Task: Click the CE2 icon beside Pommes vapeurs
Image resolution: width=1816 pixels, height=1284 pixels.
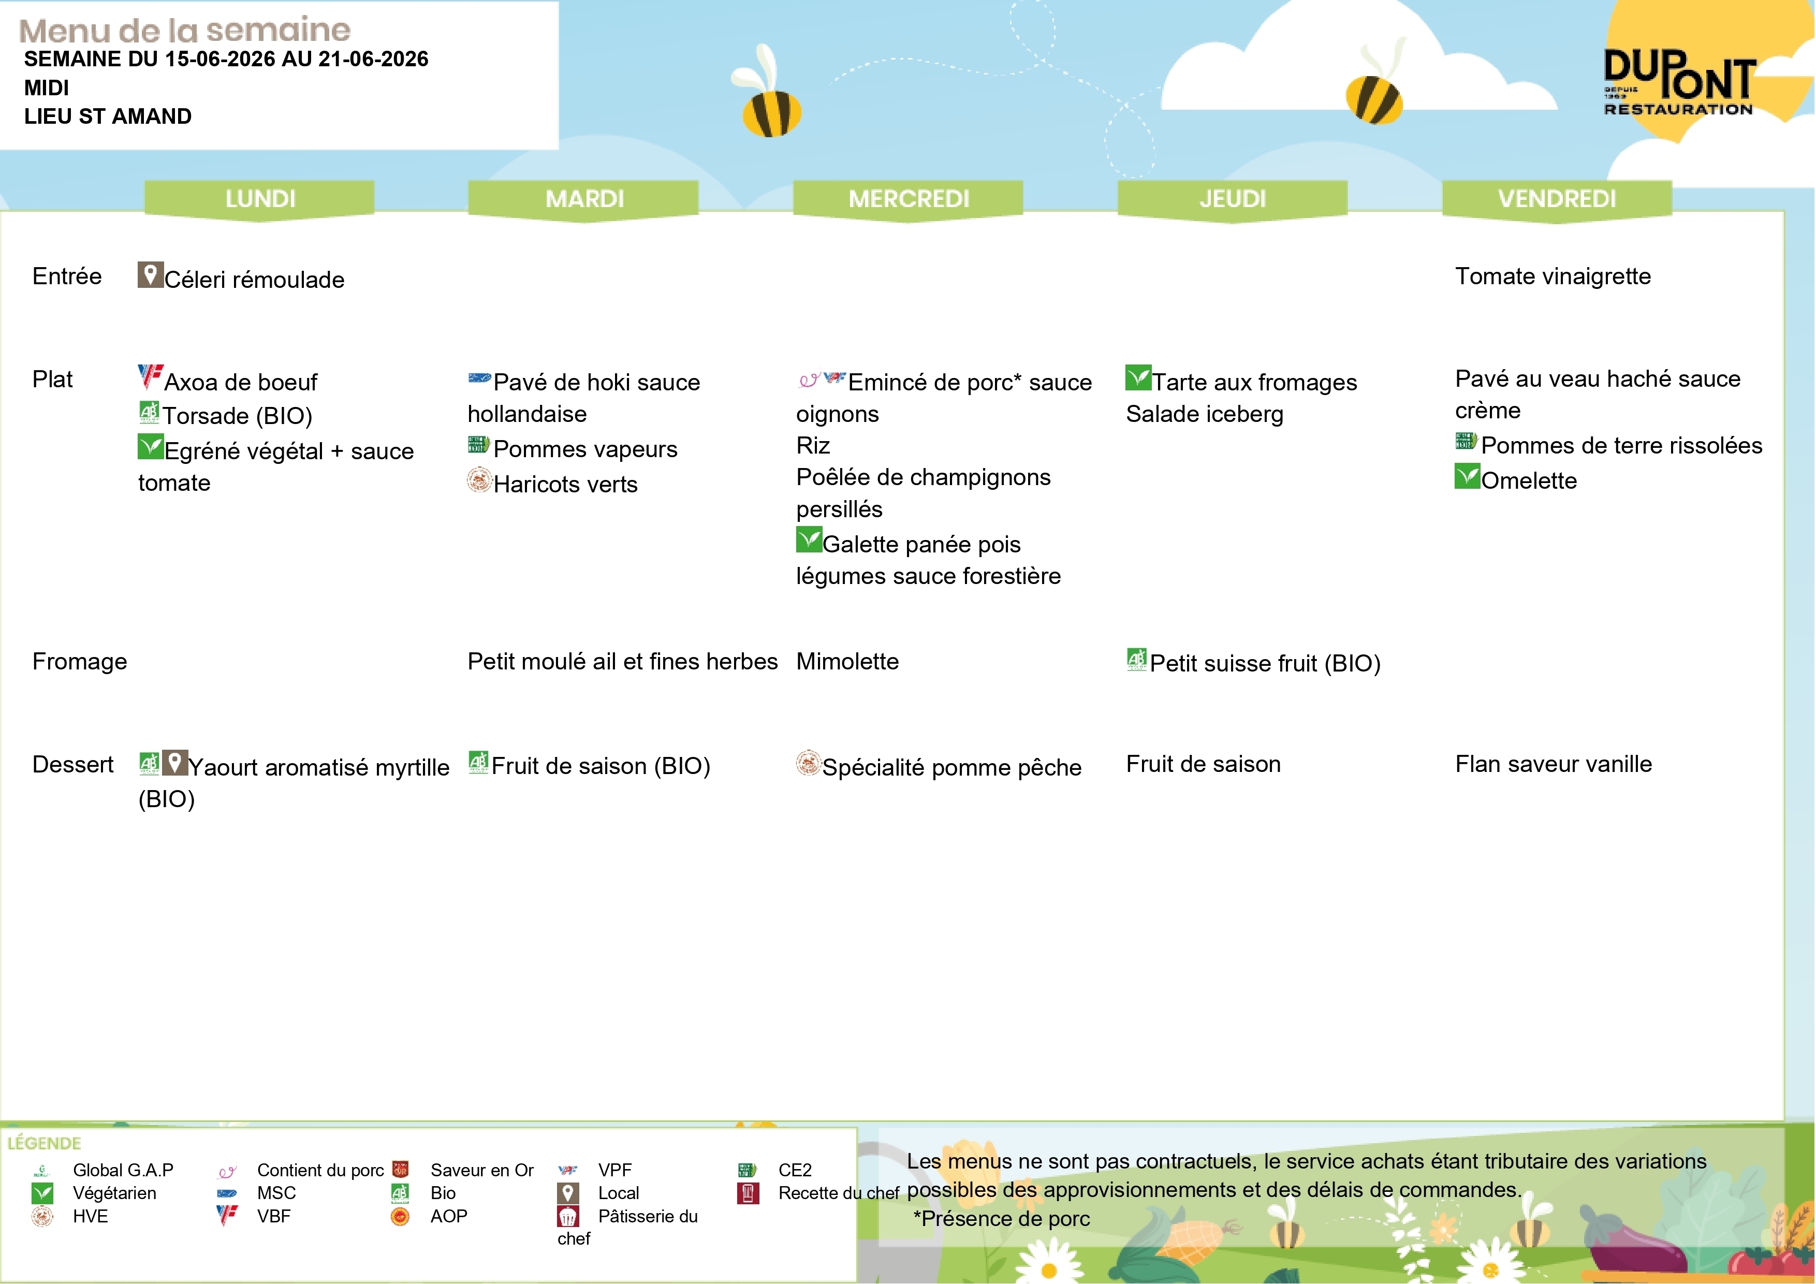Action: (x=478, y=444)
